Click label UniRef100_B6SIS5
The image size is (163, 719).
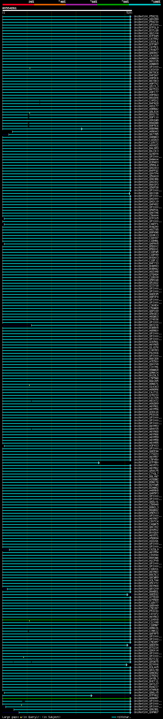pos(146,61)
